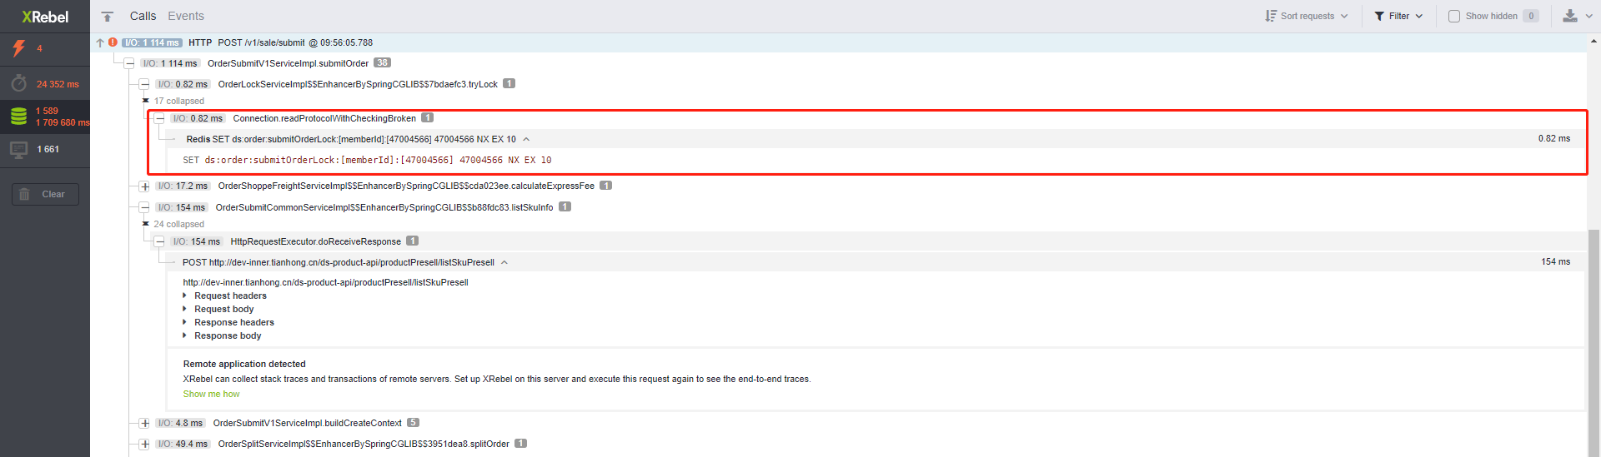This screenshot has width=1601, height=457.
Task: Collapse the Redis SET query details chevron
Action: pos(526,139)
